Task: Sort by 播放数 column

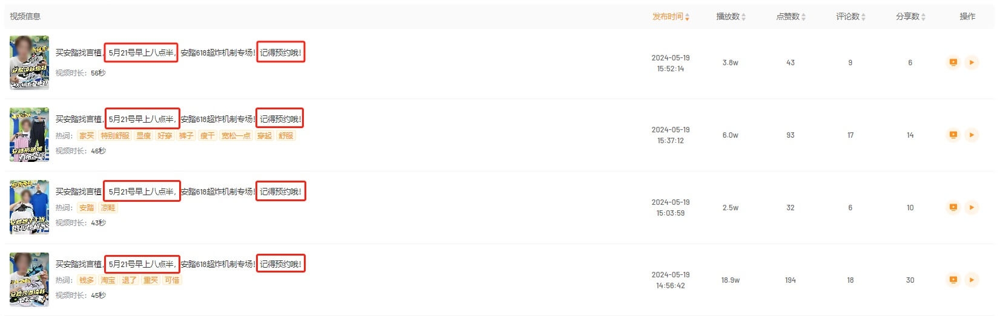Action: click(x=731, y=16)
